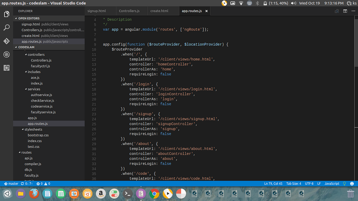
Task: Change indentation via Tab Size: 4
Action: coord(294,184)
